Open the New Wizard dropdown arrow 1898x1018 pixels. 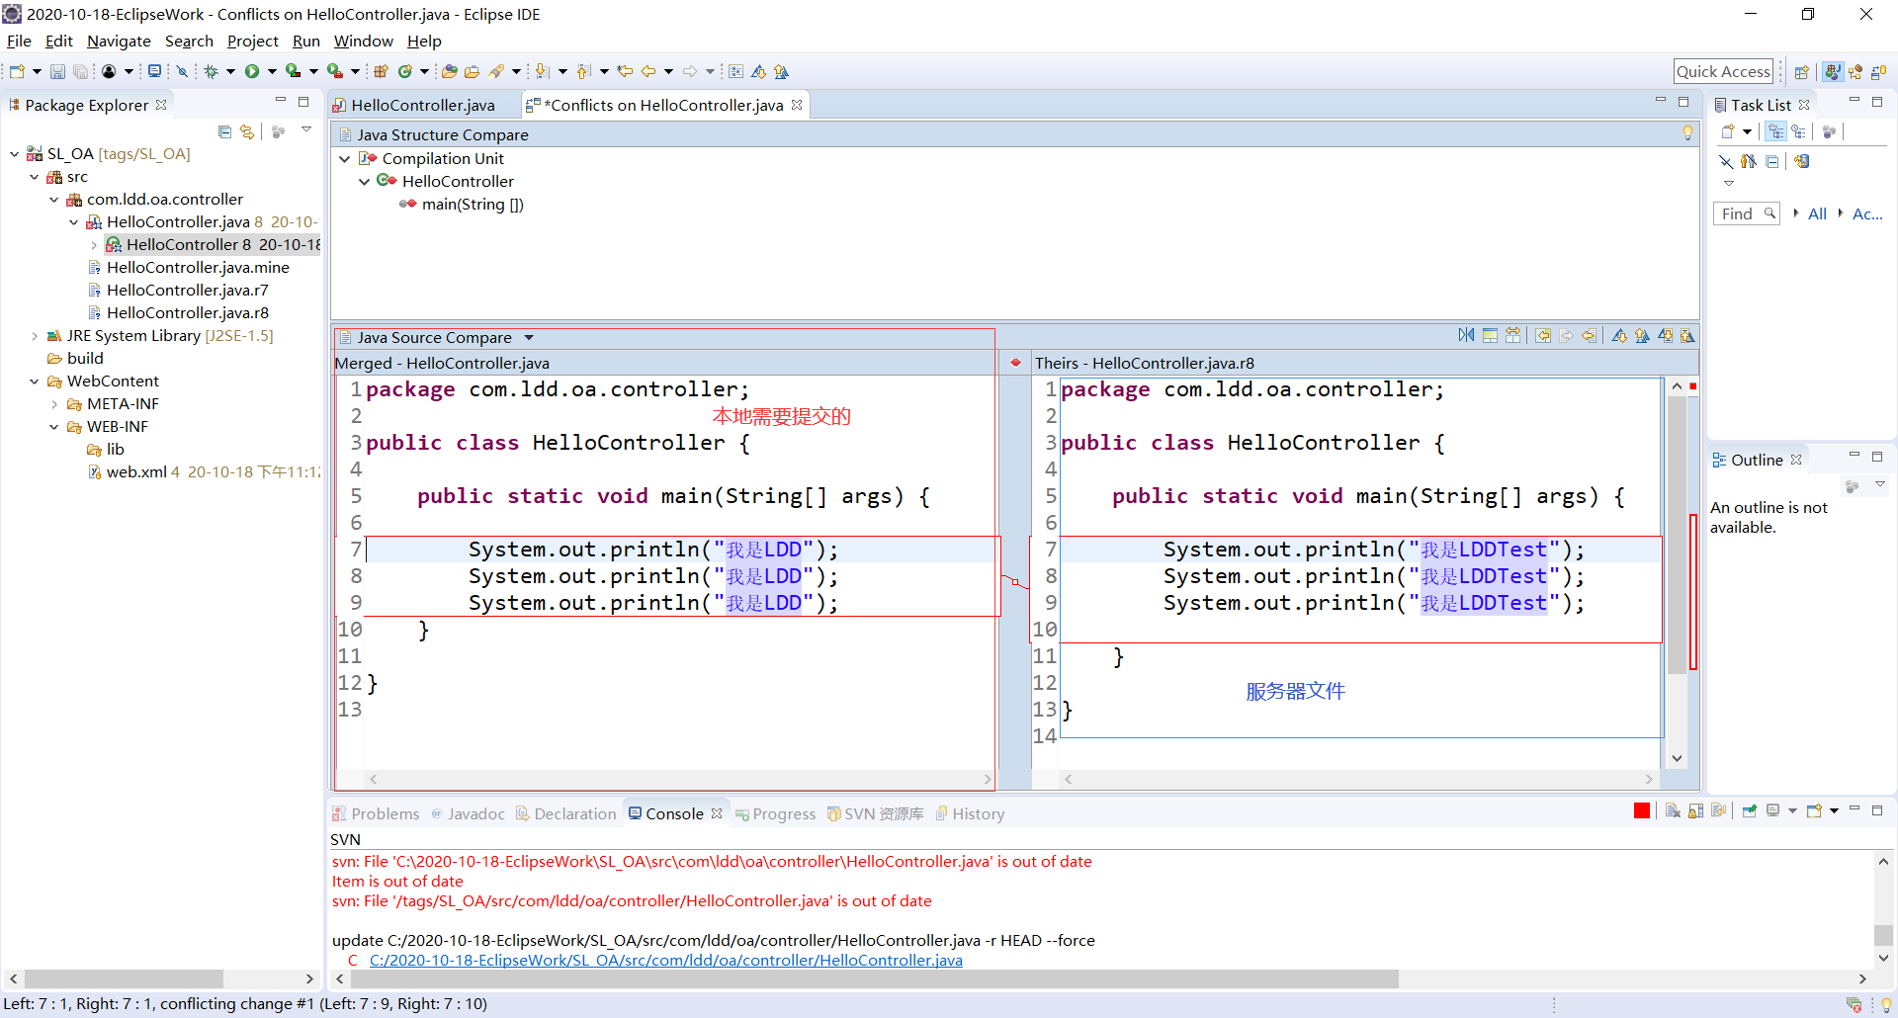(37, 70)
